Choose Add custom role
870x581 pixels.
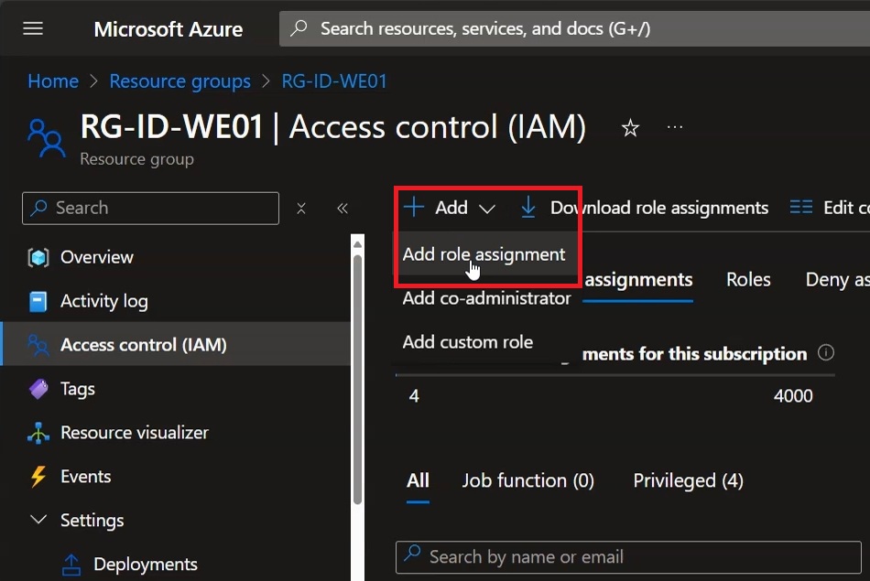click(468, 342)
